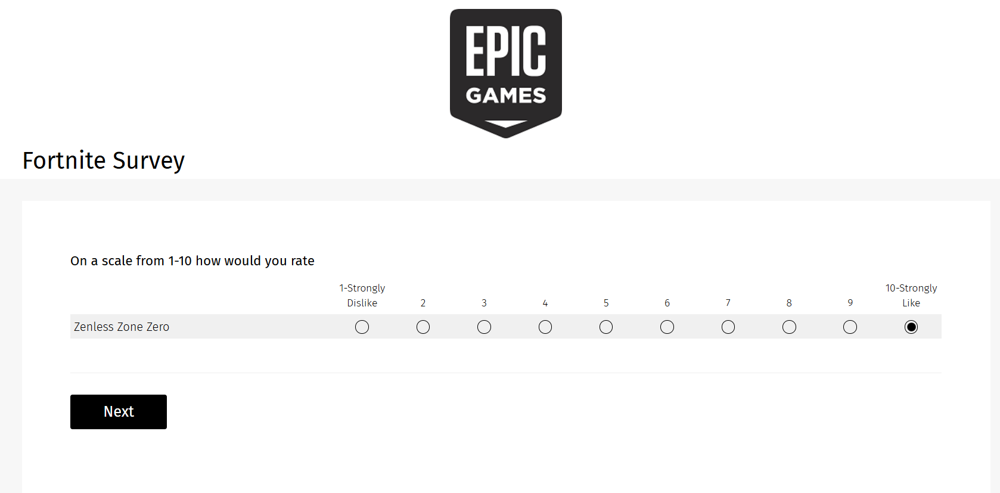The image size is (1000, 493).
Task: Select rating 2 for Zenless Zone Zero
Action: [423, 327]
